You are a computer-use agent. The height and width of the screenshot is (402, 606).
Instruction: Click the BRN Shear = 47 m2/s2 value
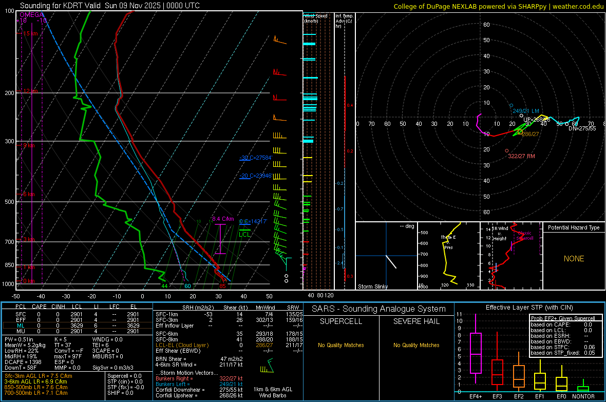tap(199, 359)
